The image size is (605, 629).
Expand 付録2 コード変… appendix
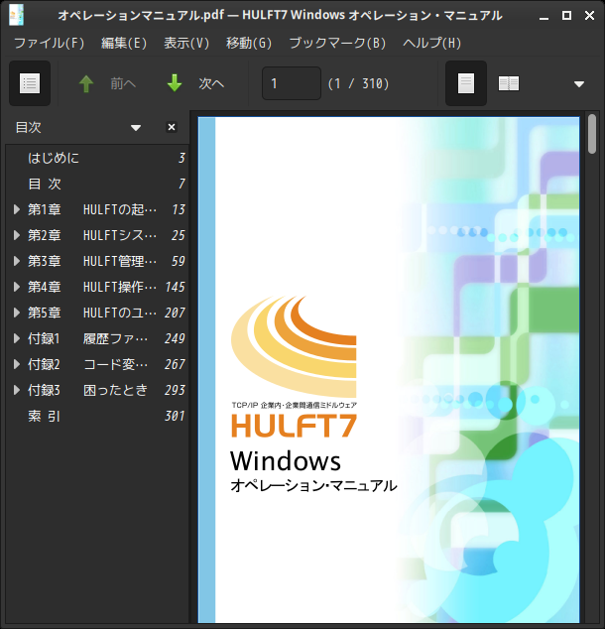coord(17,364)
